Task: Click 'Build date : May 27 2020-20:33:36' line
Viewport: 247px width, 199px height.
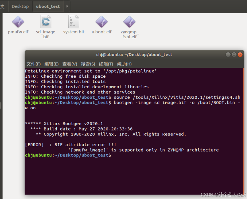Action: tap(81, 129)
